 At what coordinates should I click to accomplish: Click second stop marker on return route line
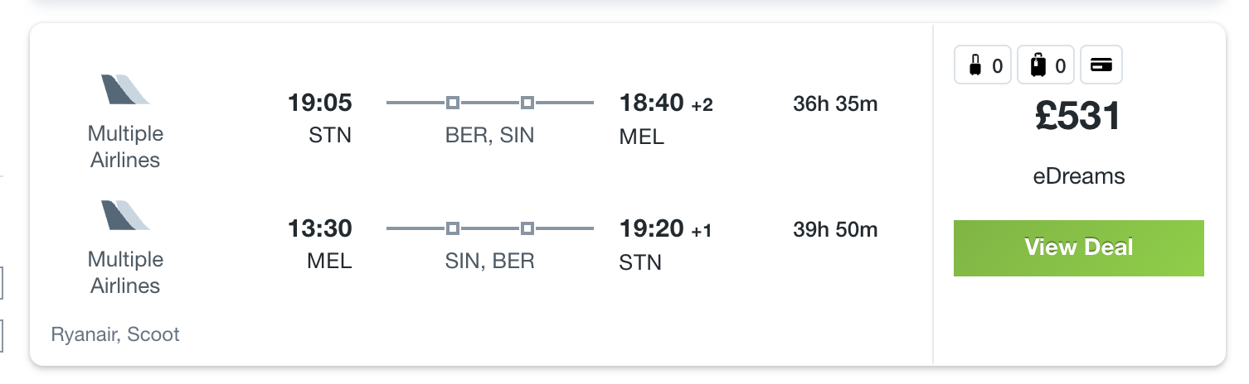pyautogui.click(x=527, y=228)
